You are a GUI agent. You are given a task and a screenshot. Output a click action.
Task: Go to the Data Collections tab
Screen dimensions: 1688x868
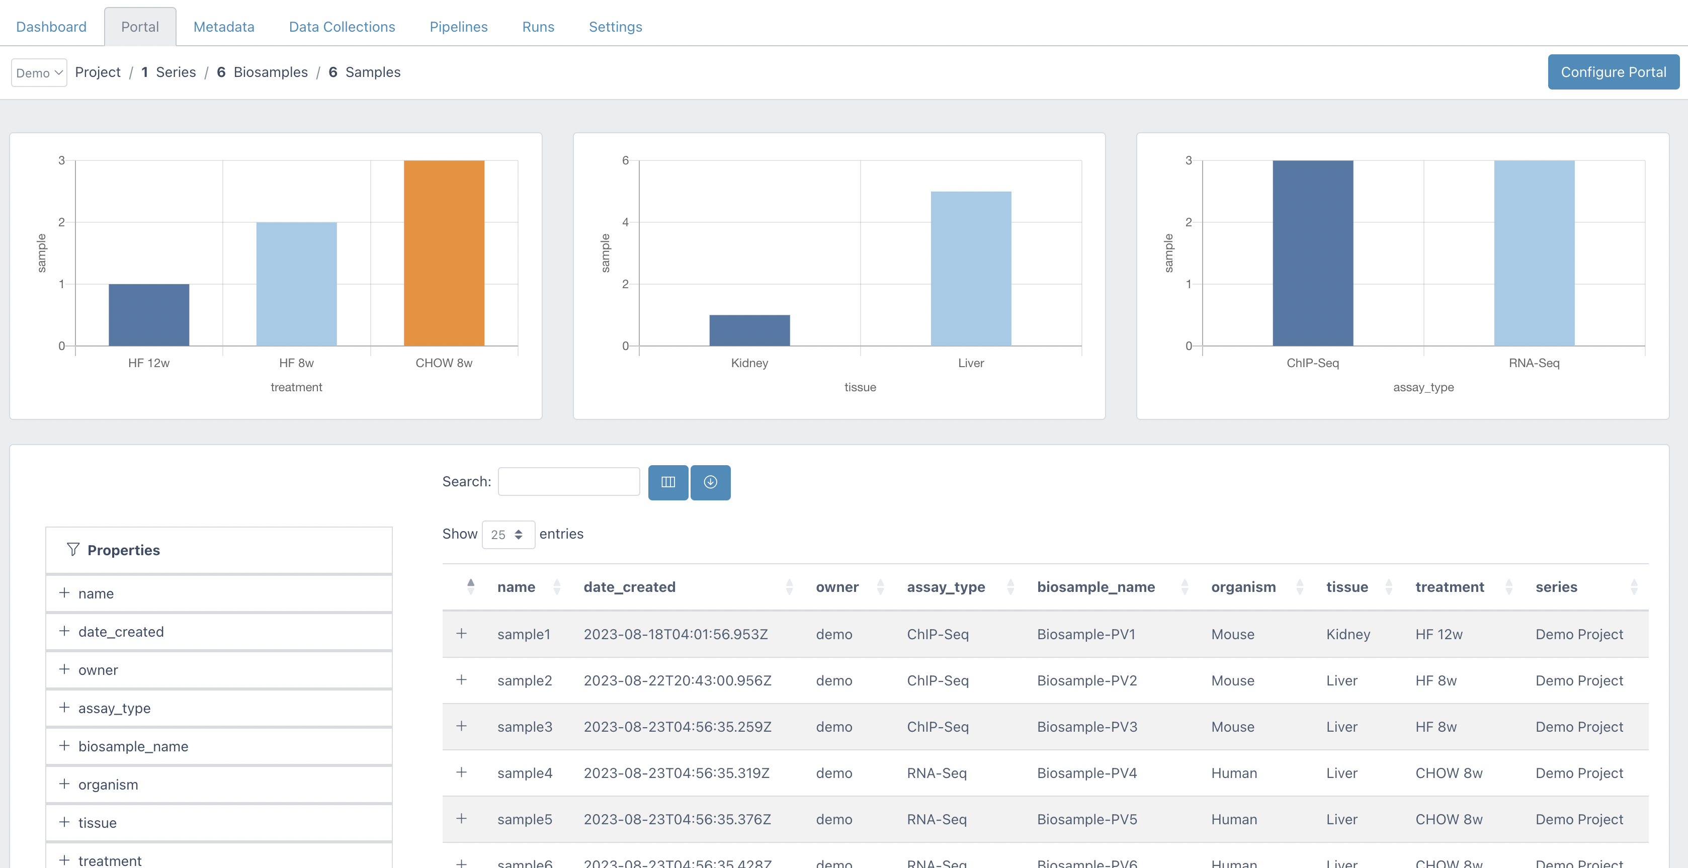[342, 27]
